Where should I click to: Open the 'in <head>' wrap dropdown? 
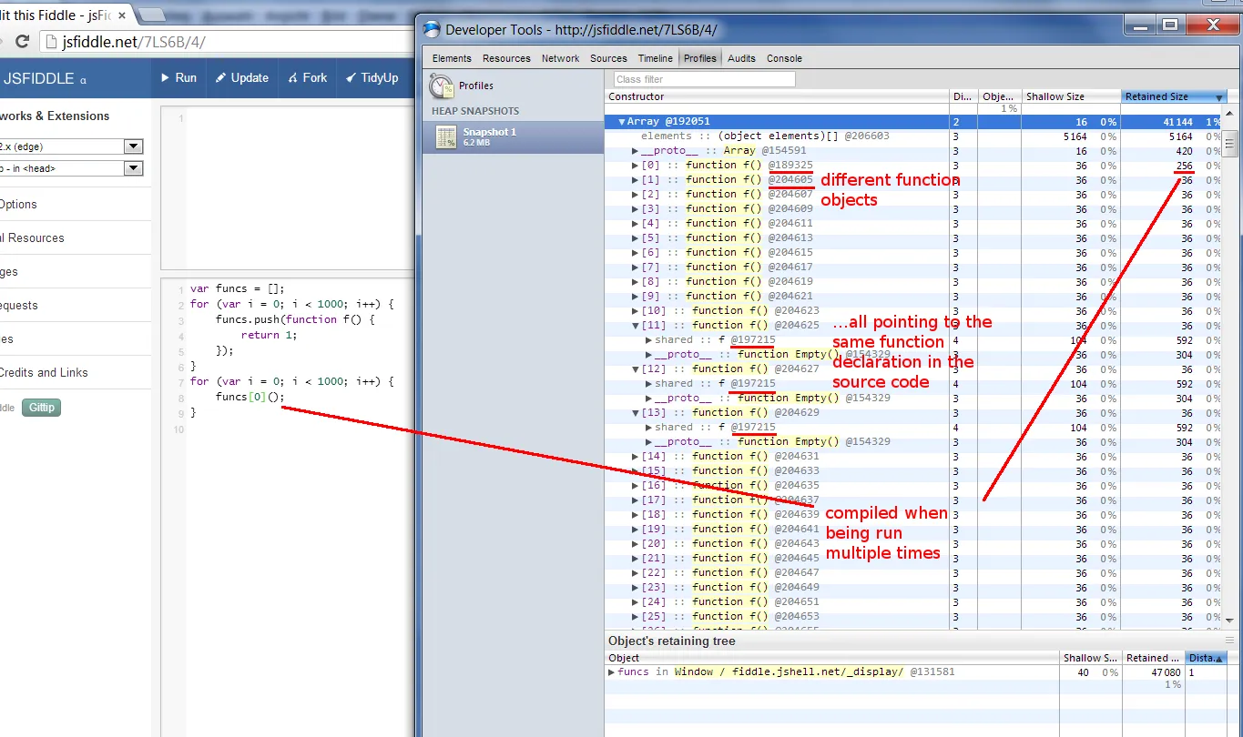click(134, 168)
